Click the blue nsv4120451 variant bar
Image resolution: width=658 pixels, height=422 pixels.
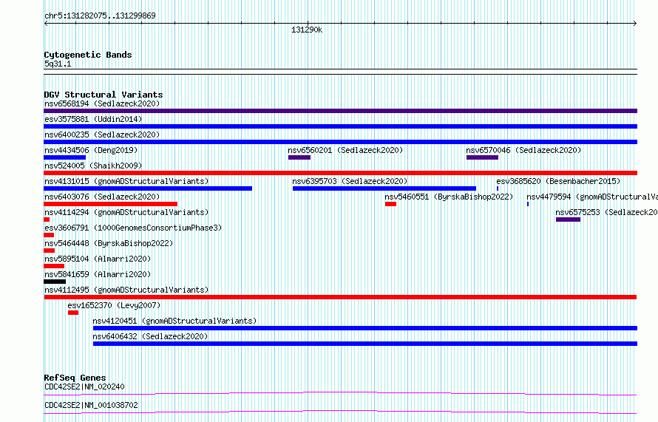point(365,328)
